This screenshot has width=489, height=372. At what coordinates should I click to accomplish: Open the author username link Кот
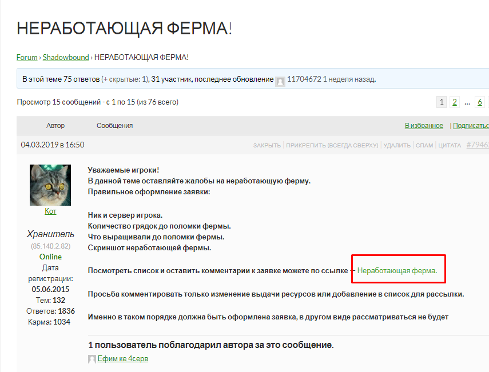[x=50, y=211]
